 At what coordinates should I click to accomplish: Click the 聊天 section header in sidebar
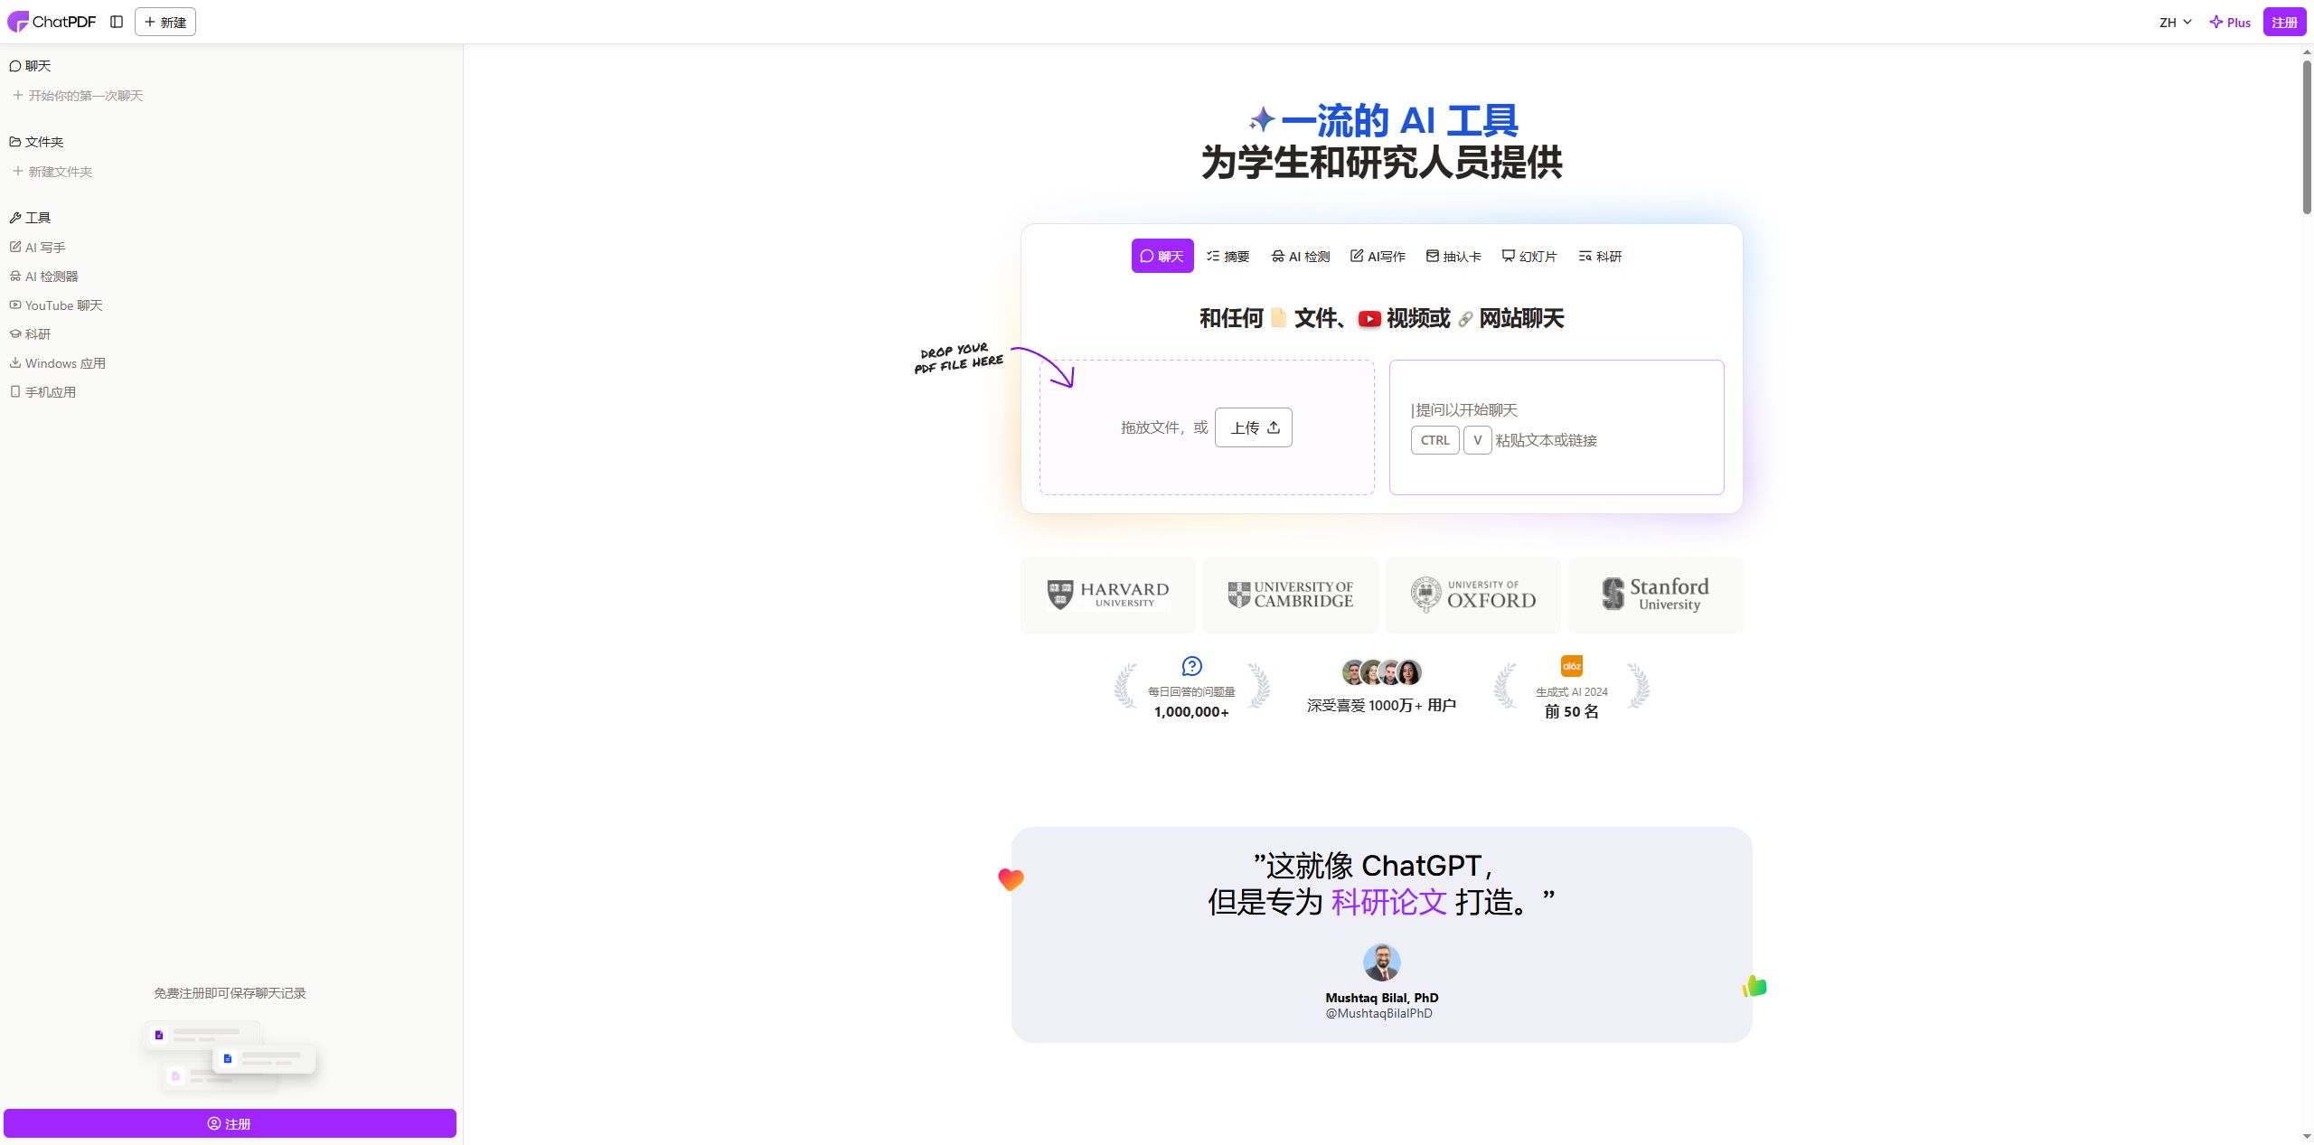(31, 66)
